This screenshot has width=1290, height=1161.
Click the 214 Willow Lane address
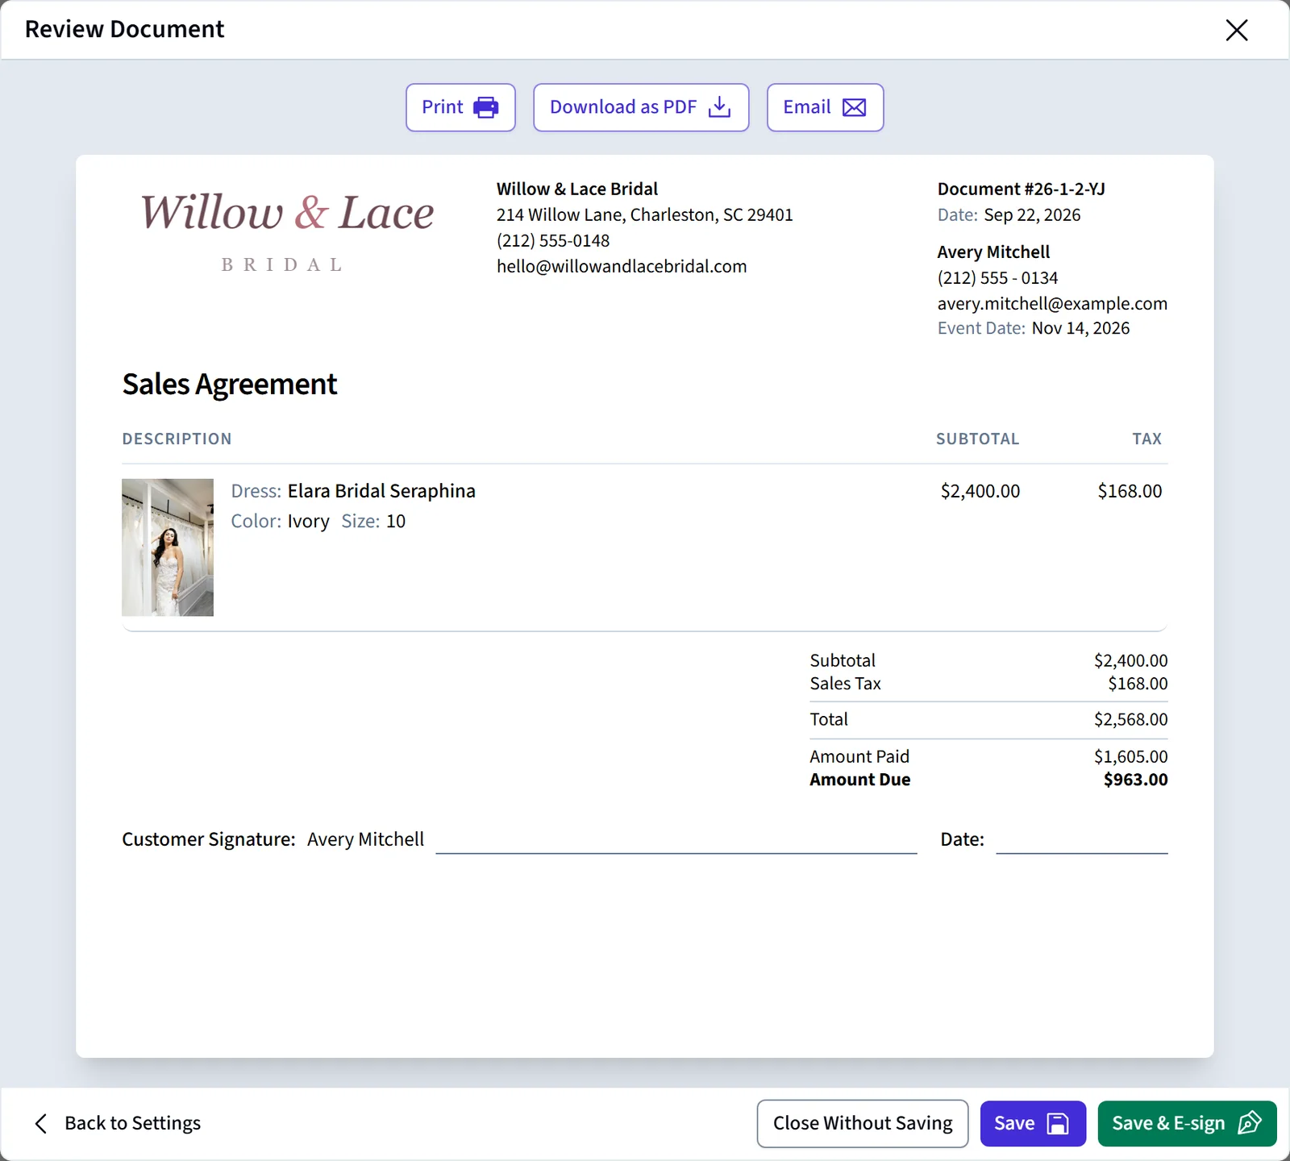point(644,215)
